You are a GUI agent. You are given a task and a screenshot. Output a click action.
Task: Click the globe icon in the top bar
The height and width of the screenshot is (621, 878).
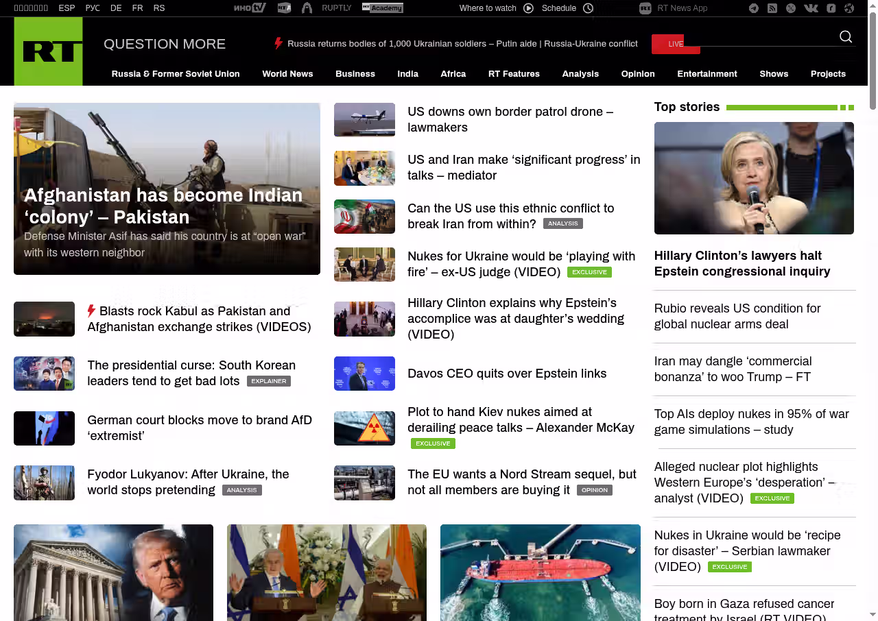pos(849,8)
